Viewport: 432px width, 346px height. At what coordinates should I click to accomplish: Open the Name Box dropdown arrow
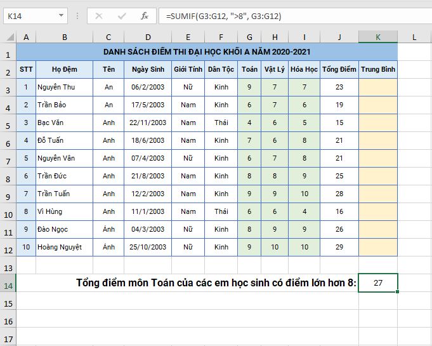click(x=61, y=16)
